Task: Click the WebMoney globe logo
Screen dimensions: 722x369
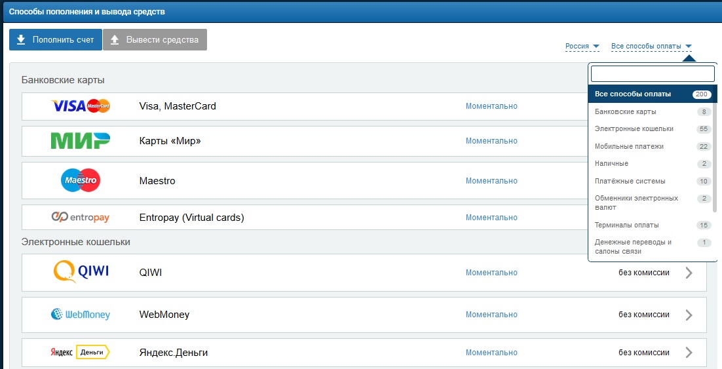Action: [x=81, y=315]
